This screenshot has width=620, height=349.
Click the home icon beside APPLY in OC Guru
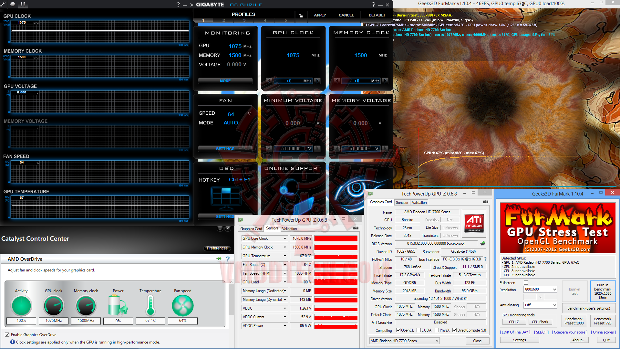pyautogui.click(x=301, y=15)
